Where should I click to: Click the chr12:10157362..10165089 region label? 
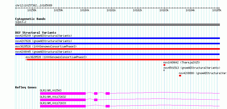[34, 6]
